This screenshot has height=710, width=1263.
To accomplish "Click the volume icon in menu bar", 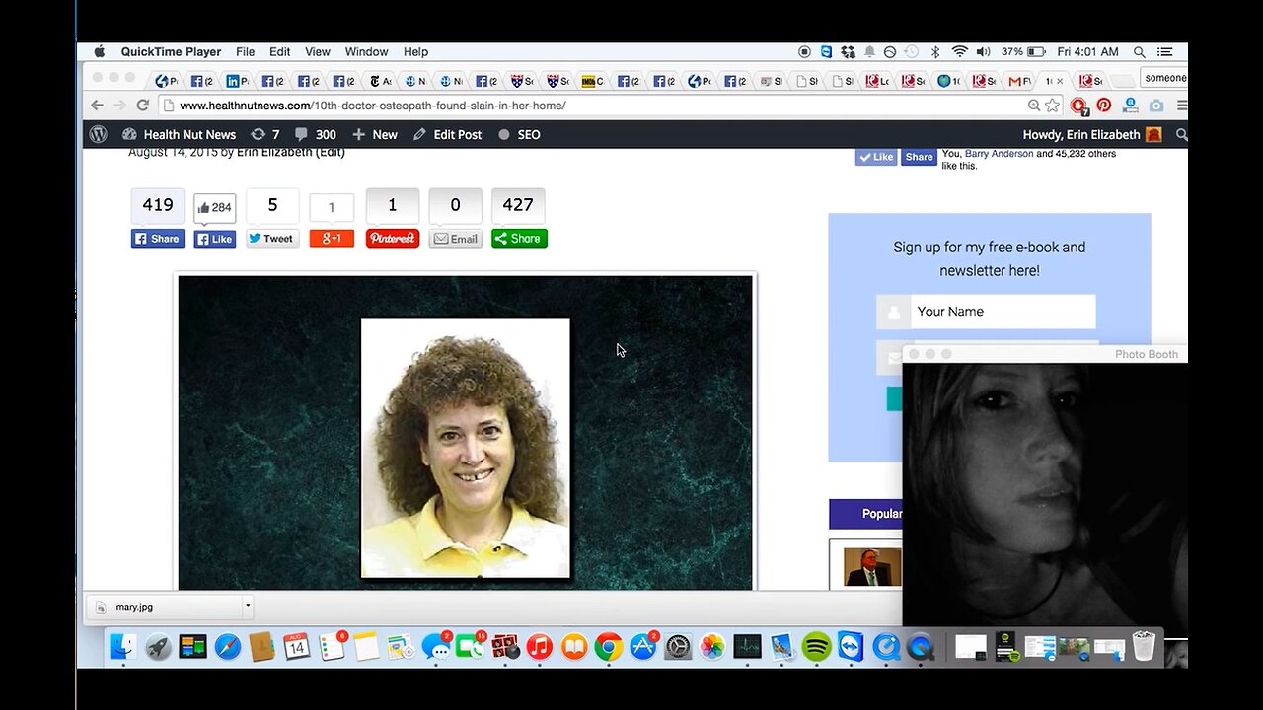I will (983, 52).
